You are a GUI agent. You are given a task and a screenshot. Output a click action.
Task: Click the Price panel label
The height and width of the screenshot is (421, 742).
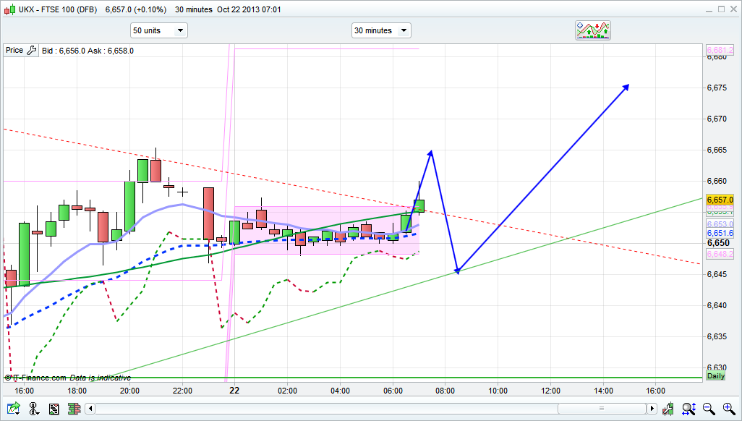click(x=14, y=51)
